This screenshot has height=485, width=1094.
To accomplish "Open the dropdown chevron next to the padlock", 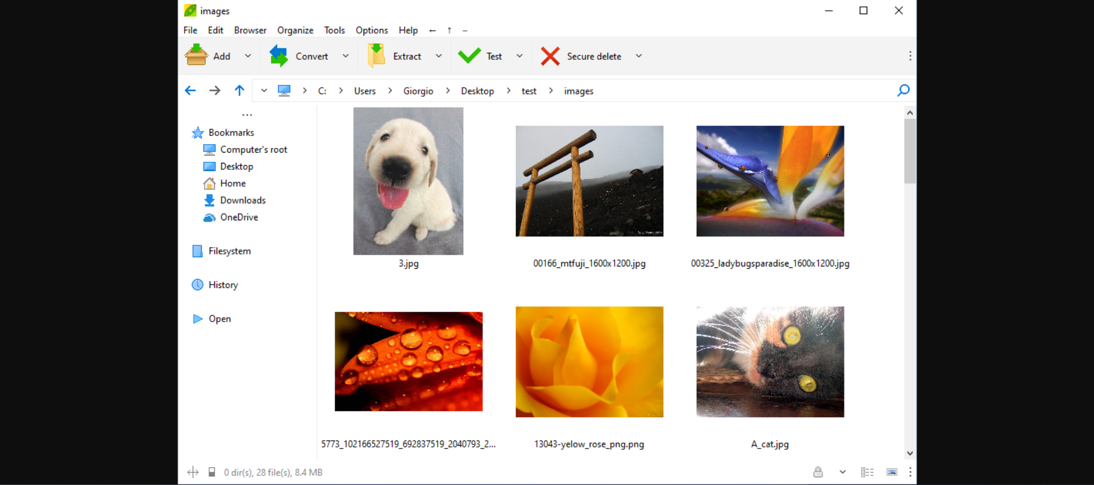I will tap(843, 472).
